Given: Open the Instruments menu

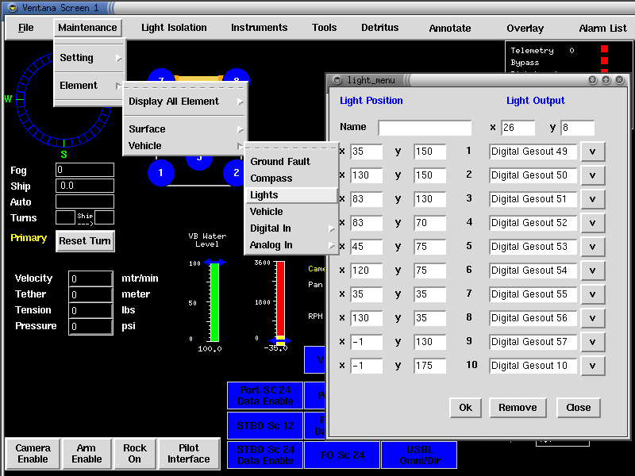Looking at the screenshot, I should (260, 28).
